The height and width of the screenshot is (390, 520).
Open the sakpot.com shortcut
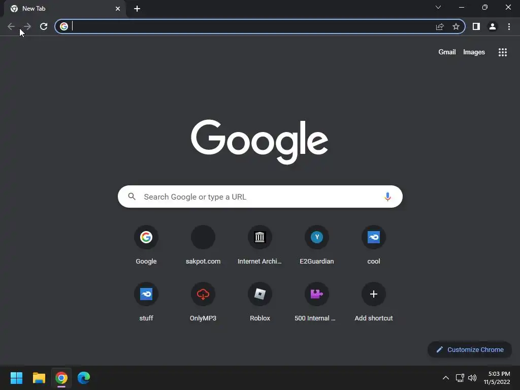(x=203, y=245)
